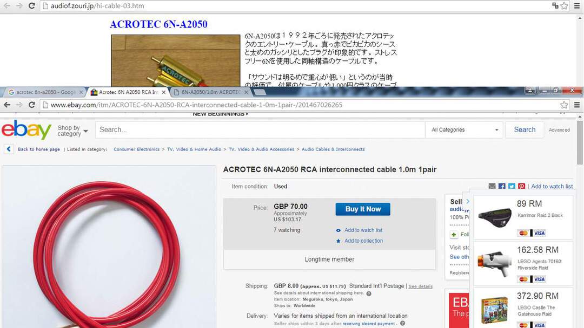The height and width of the screenshot is (328, 584).
Task: Click the Buy It Now button
Action: tap(363, 209)
